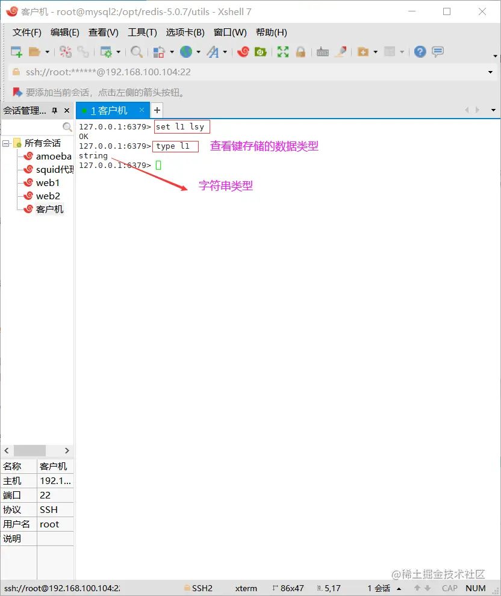The width and height of the screenshot is (501, 596).
Task: Select the squid代理 session
Action: [x=54, y=170]
